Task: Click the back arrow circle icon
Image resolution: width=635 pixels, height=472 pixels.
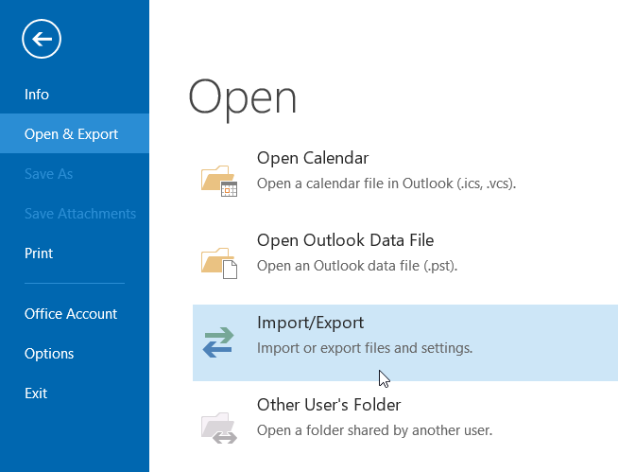Action: coord(42,39)
